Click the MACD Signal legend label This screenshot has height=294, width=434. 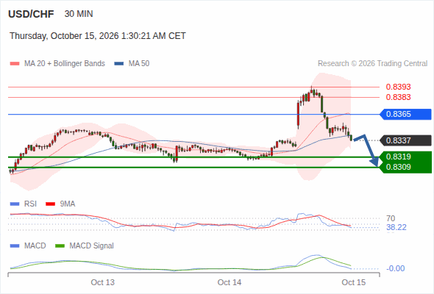92,246
